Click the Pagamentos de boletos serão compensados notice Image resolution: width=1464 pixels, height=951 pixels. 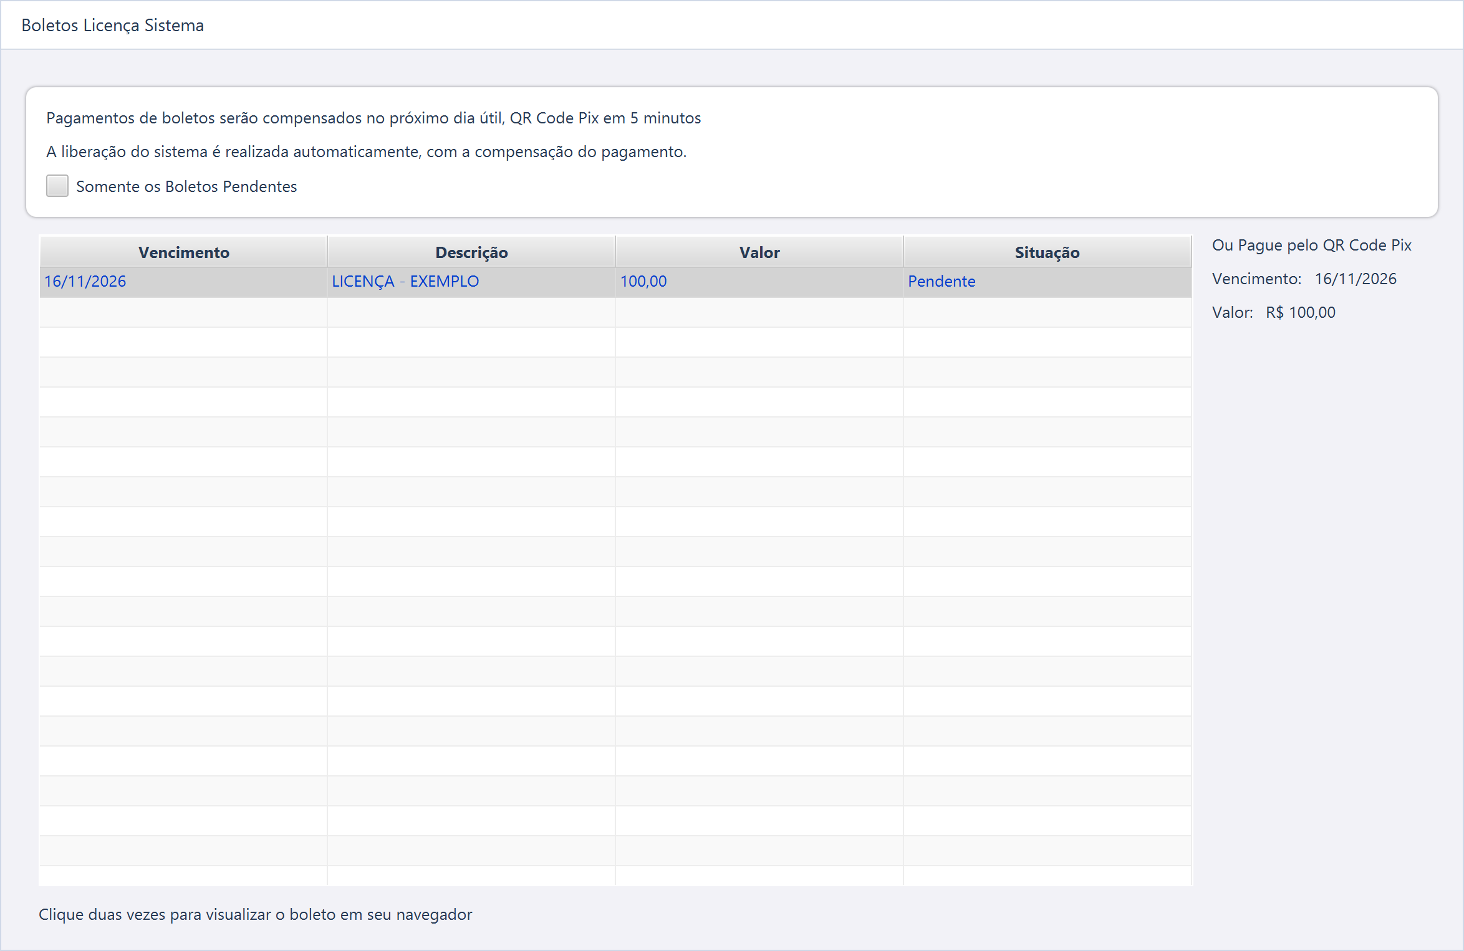tap(373, 118)
